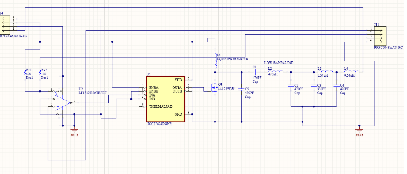Click the Q1 designator text
407x174 pixels.
221,84
